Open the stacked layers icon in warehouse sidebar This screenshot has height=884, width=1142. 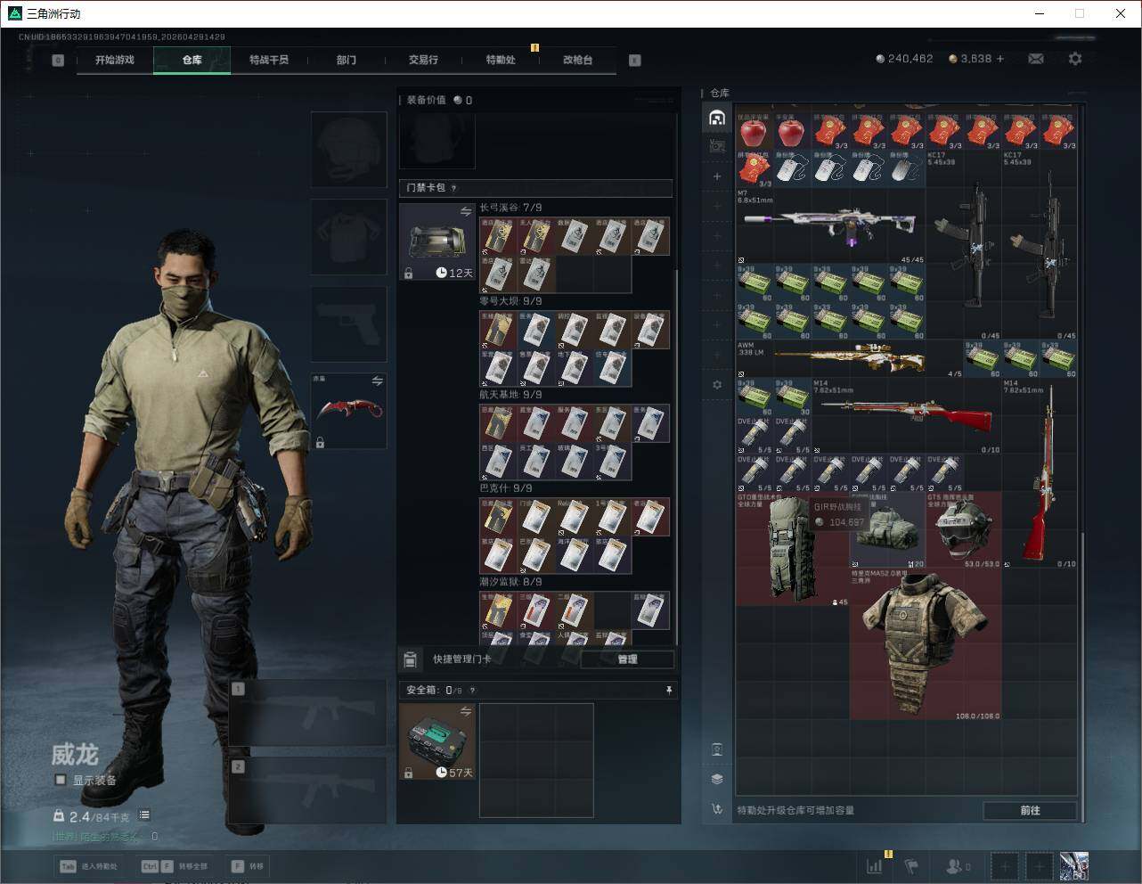[x=717, y=779]
